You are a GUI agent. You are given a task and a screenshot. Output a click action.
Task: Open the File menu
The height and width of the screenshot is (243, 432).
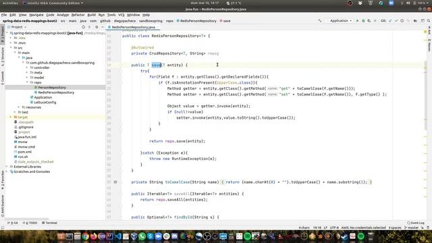[x=4, y=15]
